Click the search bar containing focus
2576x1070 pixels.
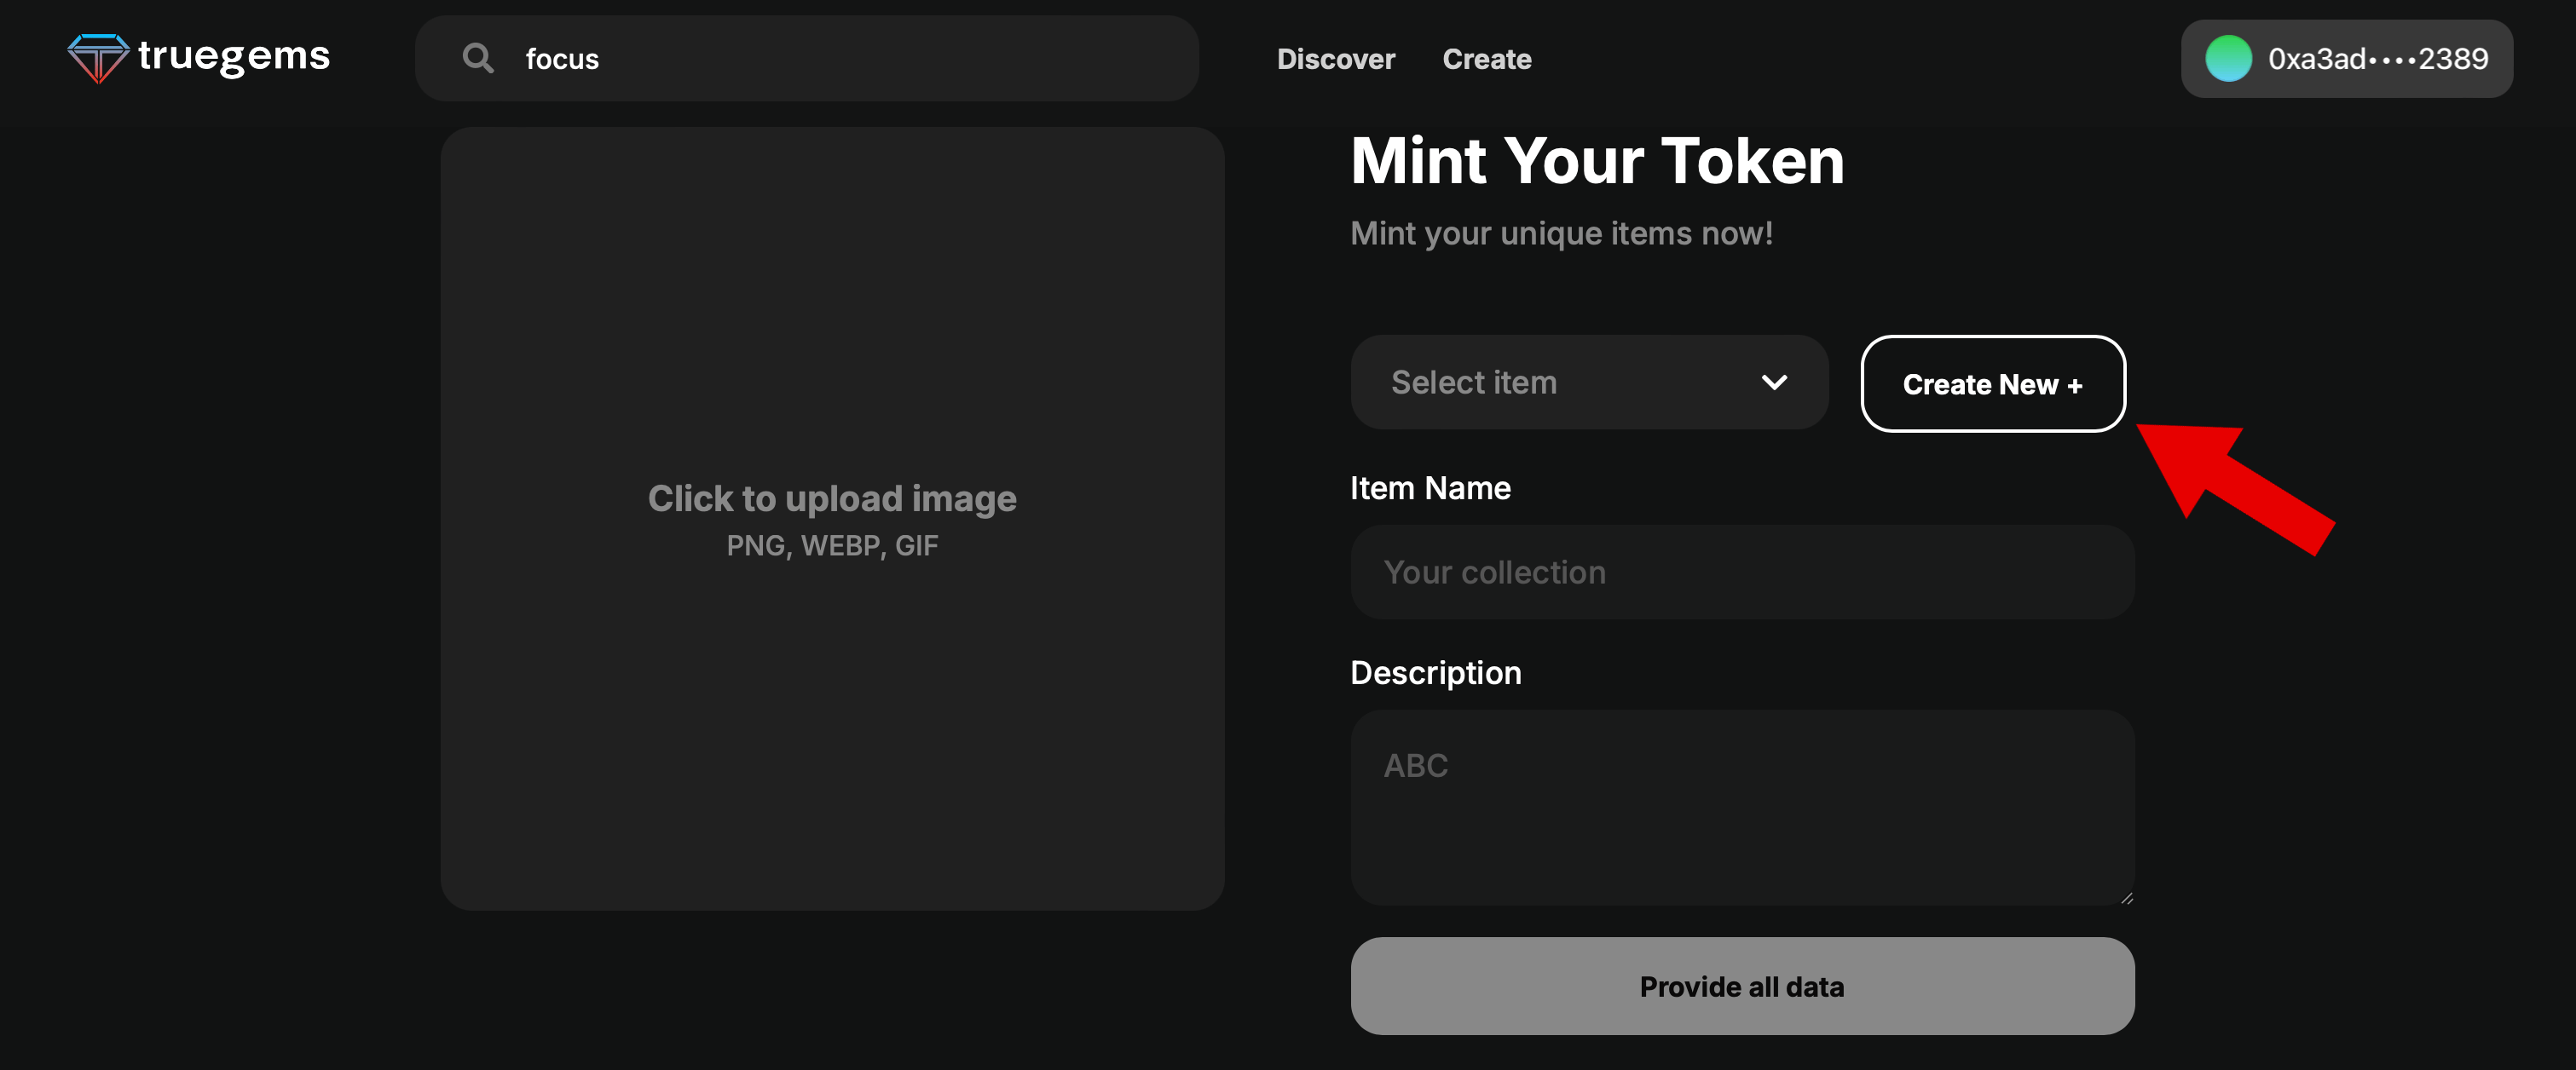tap(806, 58)
